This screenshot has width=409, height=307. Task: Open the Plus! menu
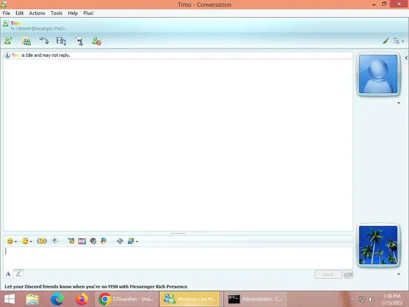coord(88,13)
